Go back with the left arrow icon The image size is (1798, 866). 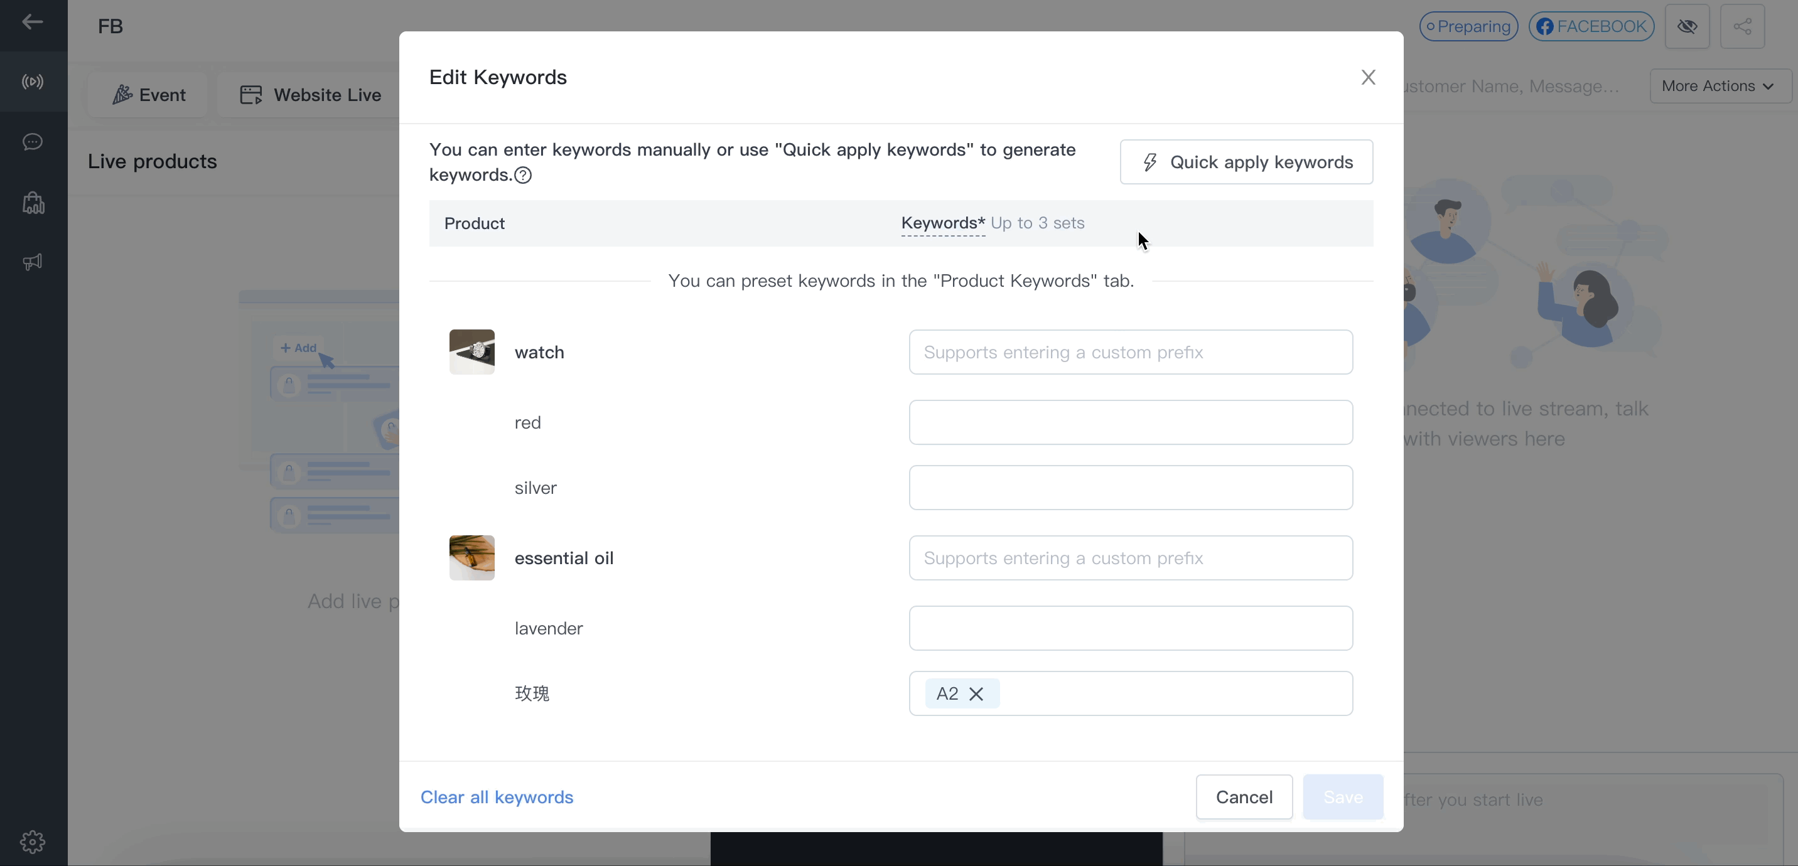pos(32,23)
